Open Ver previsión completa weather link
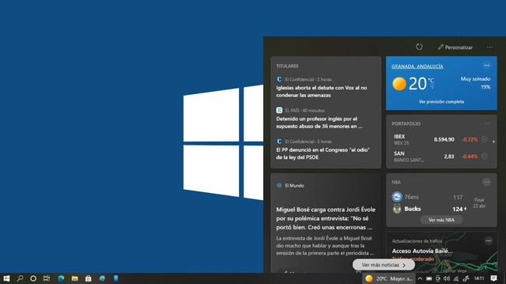 [x=441, y=102]
